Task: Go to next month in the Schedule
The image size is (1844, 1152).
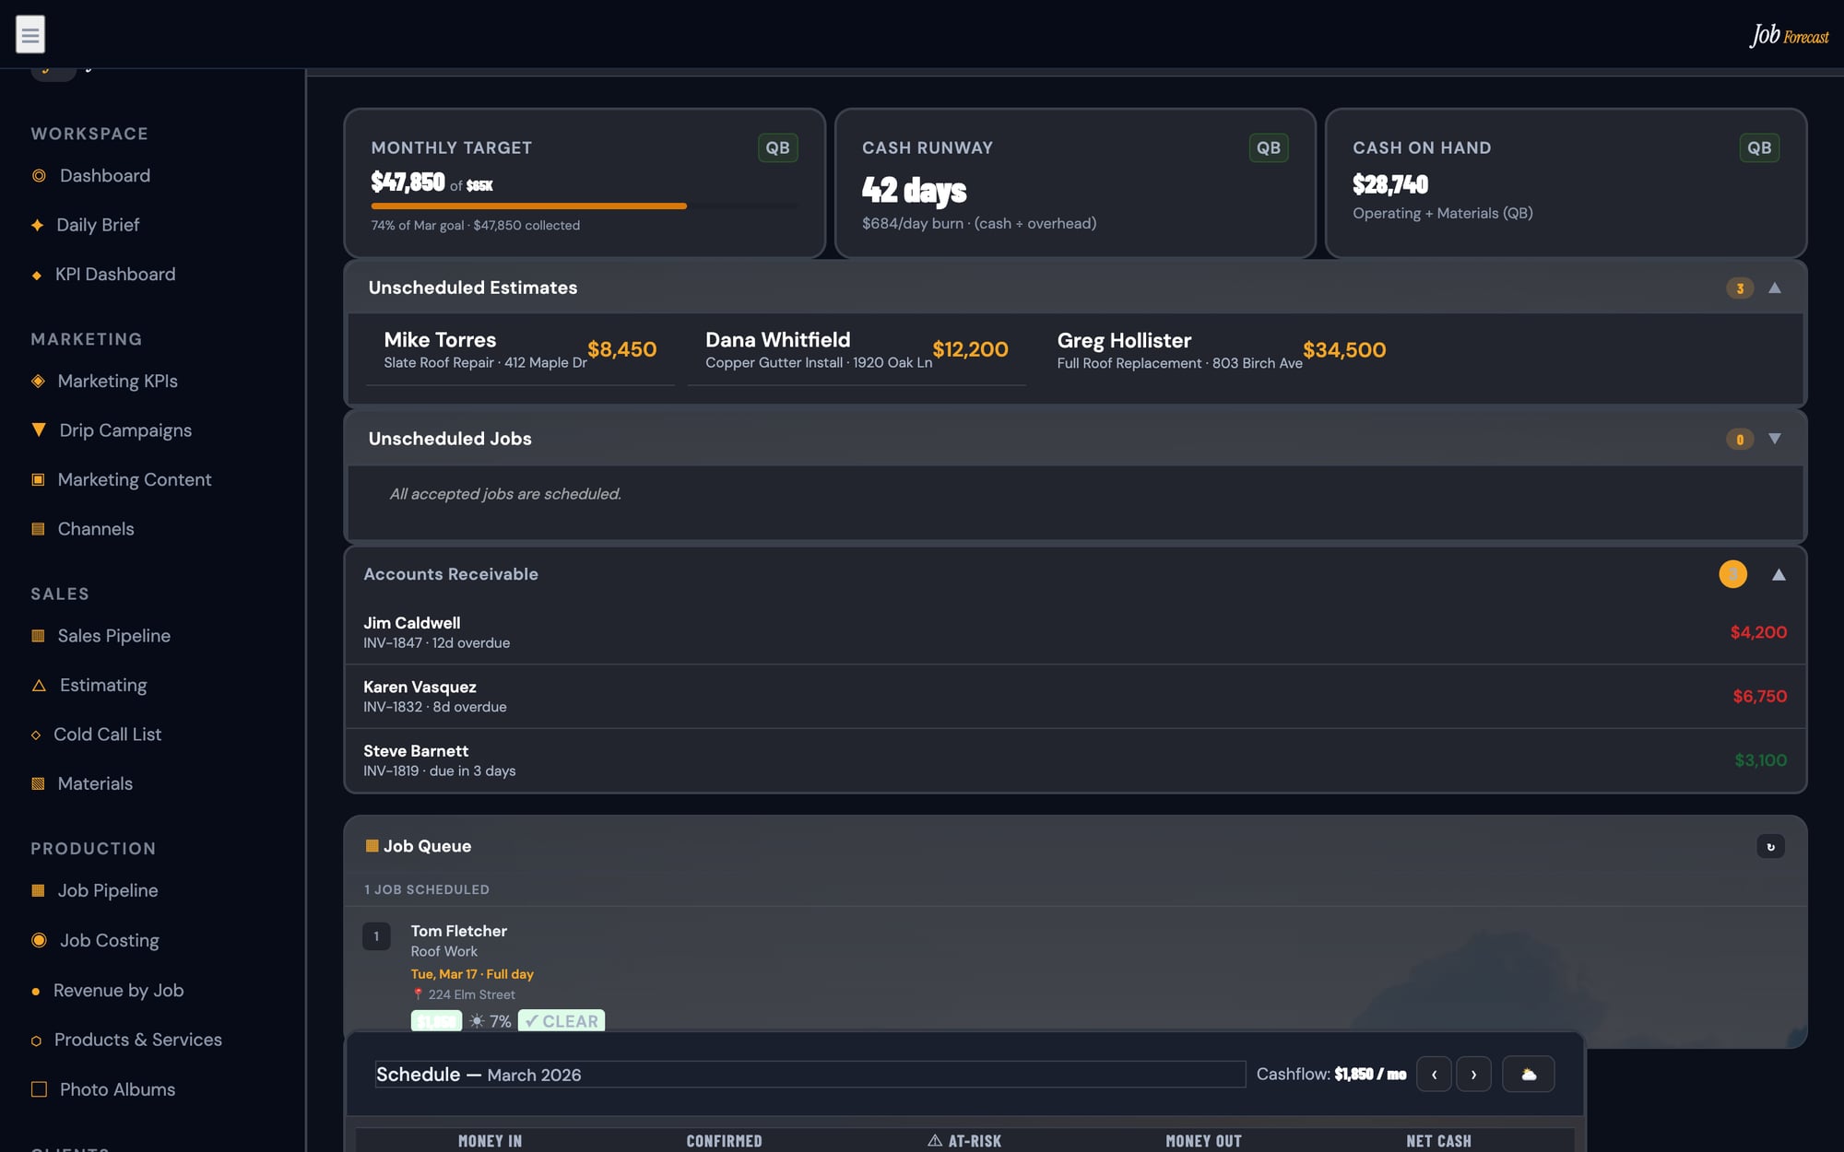Action: point(1473,1074)
